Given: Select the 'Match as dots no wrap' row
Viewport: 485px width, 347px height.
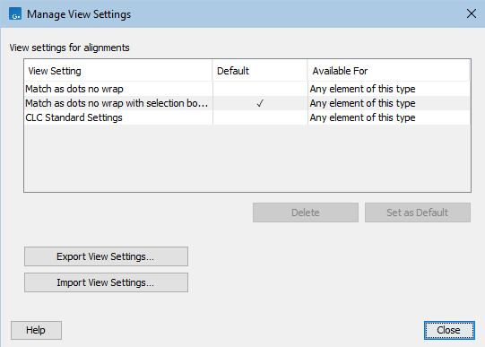Looking at the screenshot, I should (x=247, y=89).
